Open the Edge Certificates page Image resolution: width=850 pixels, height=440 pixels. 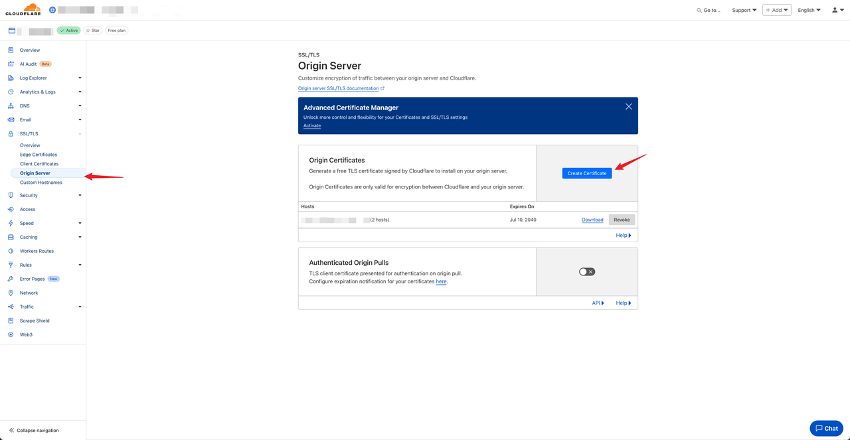38,154
